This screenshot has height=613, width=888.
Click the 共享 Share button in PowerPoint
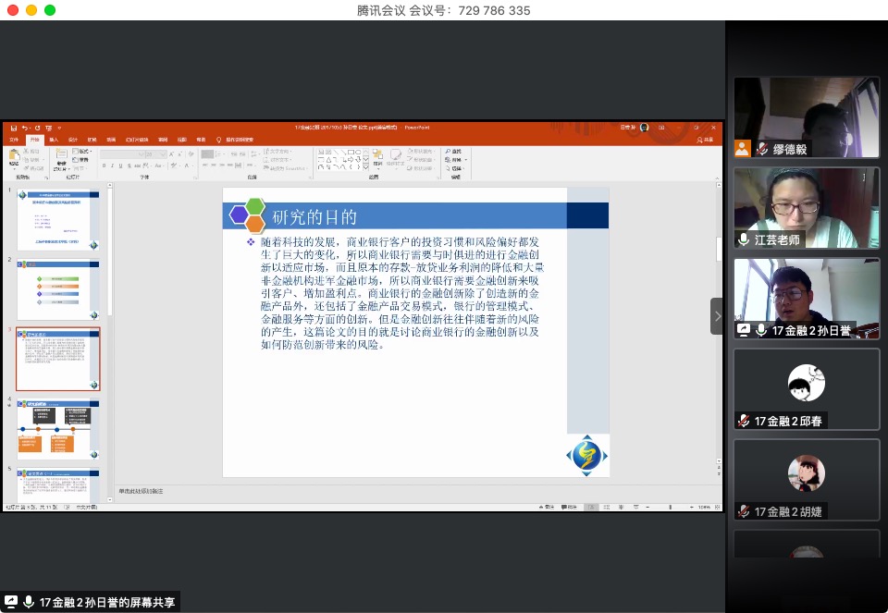[706, 140]
